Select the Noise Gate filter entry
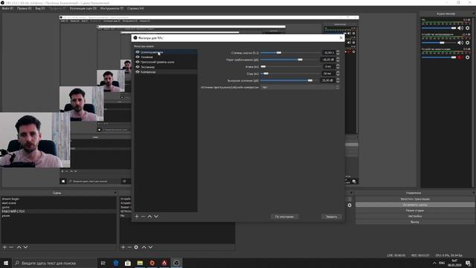The image size is (476, 268). tap(166, 62)
